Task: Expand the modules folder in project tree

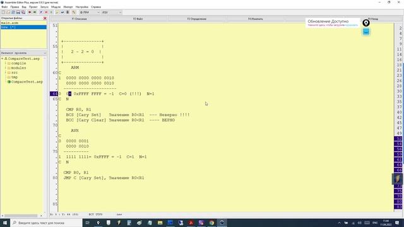Action: tap(6, 68)
